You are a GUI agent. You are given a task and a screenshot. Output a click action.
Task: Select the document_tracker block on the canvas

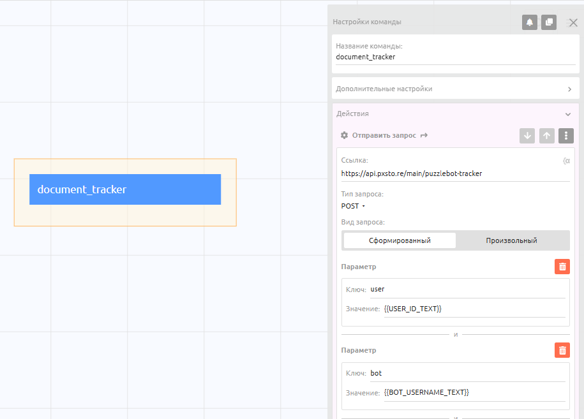[x=125, y=189]
